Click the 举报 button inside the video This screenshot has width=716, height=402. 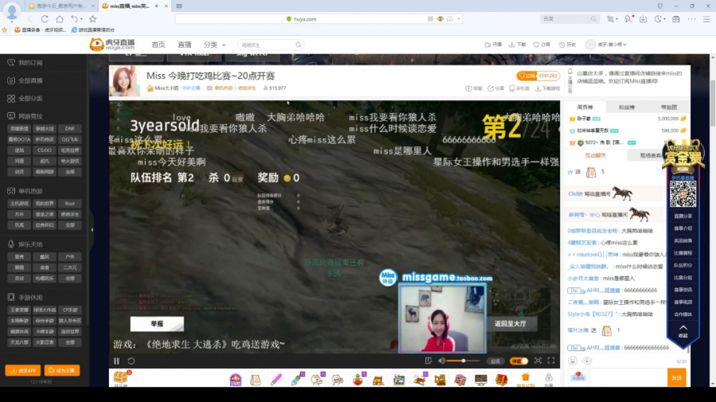click(x=157, y=323)
